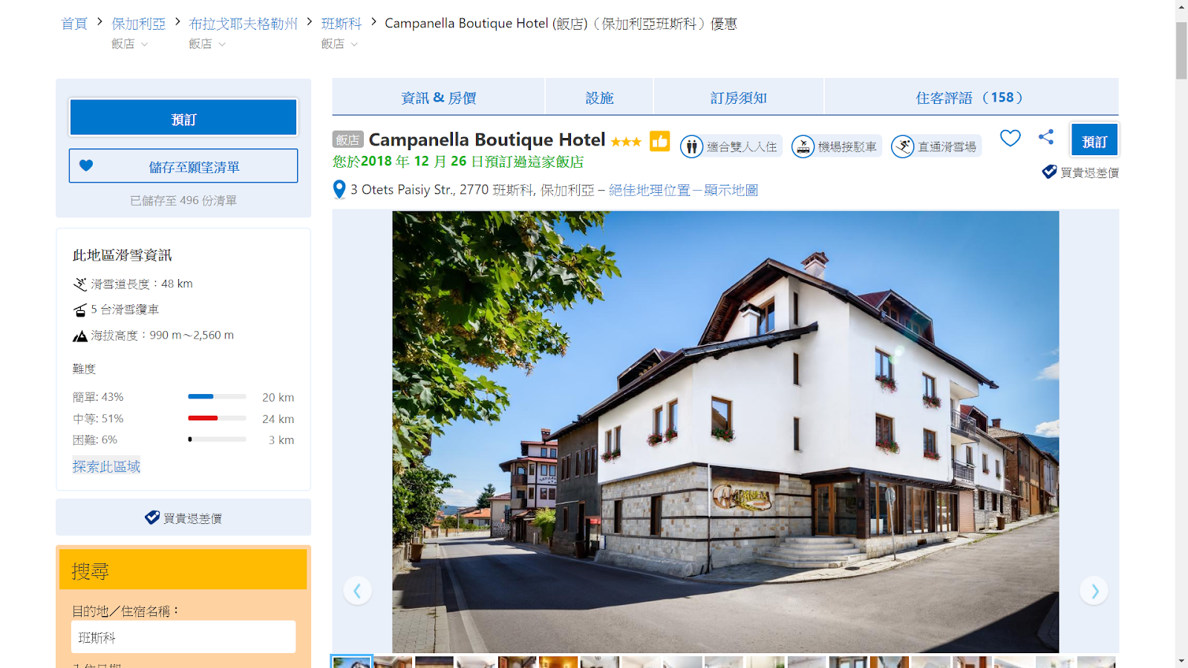The height and width of the screenshot is (668, 1188).
Task: Click the 儲存至願望清單 button
Action: click(183, 166)
